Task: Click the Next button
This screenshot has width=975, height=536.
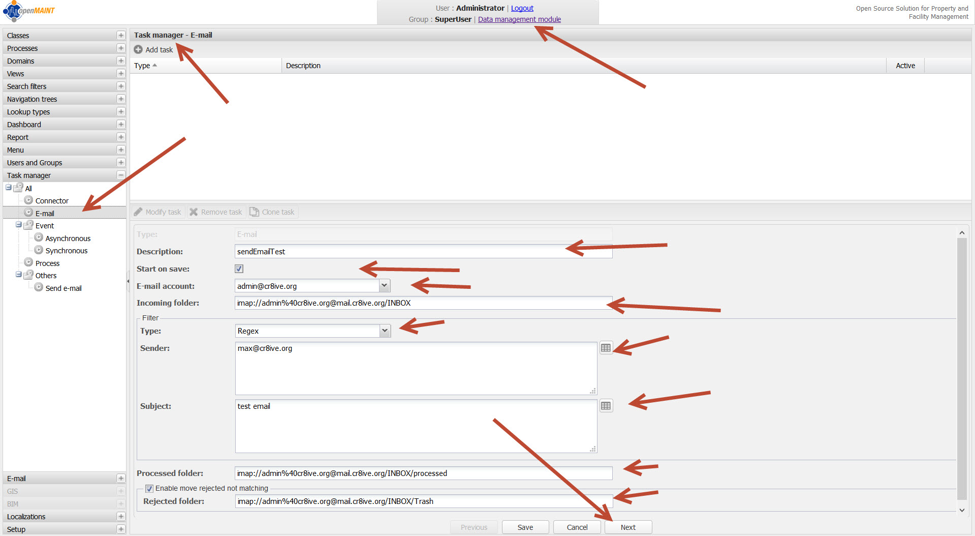Action: pos(628,527)
